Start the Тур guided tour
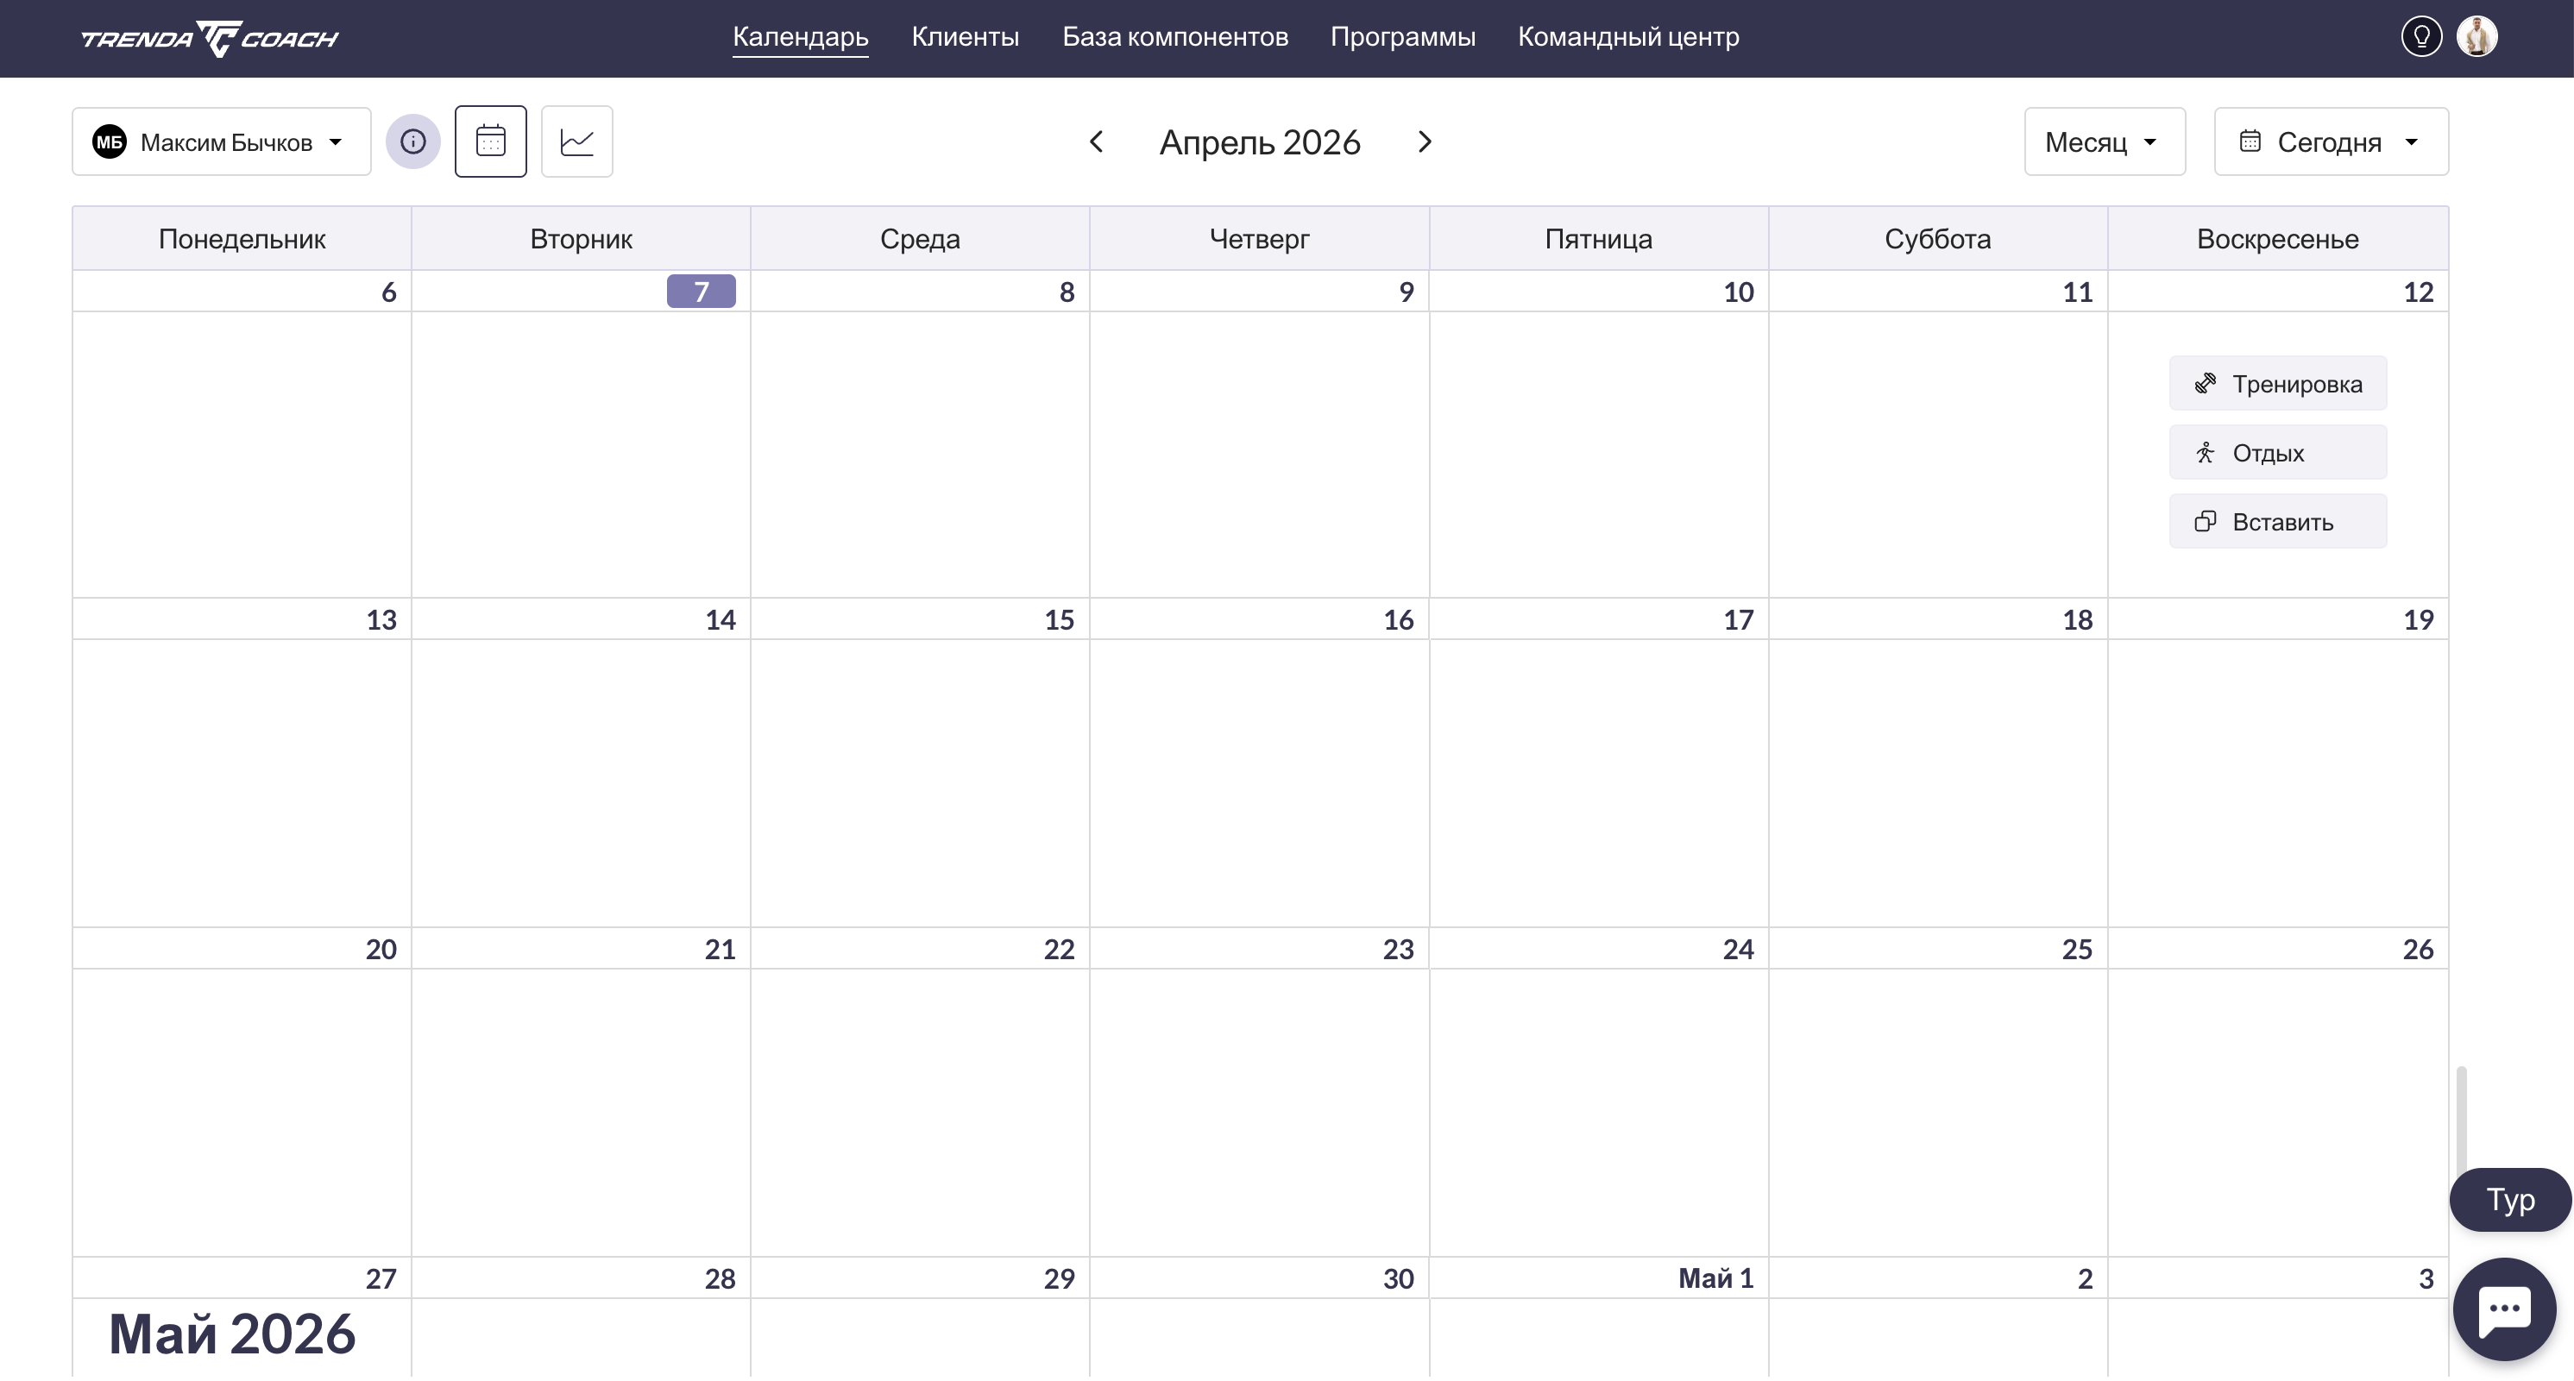Screen dimensions: 2574x1381 point(2509,1199)
